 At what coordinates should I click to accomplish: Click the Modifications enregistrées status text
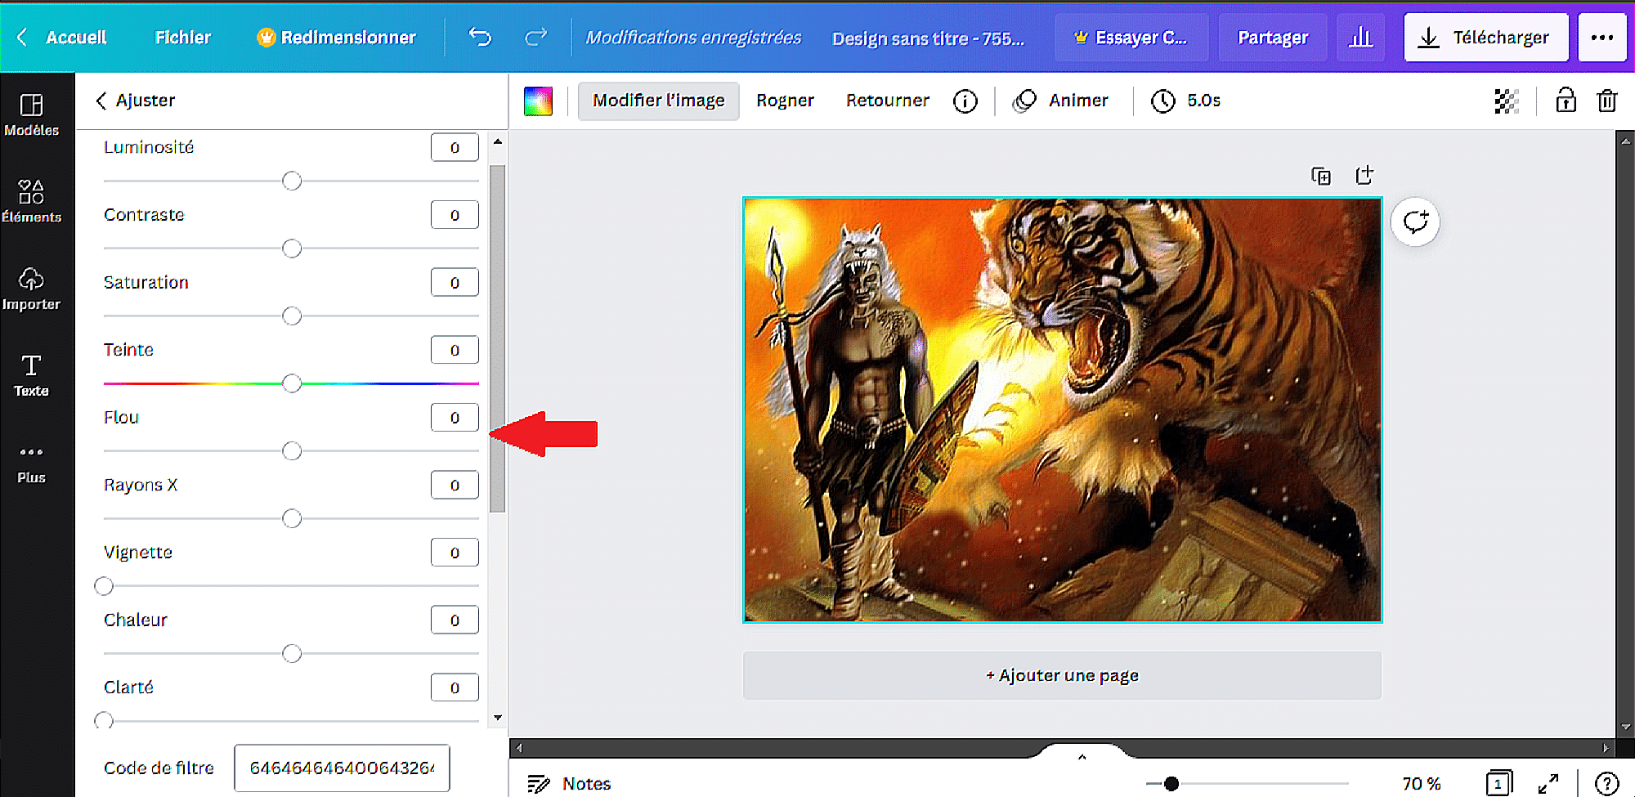[x=693, y=38]
